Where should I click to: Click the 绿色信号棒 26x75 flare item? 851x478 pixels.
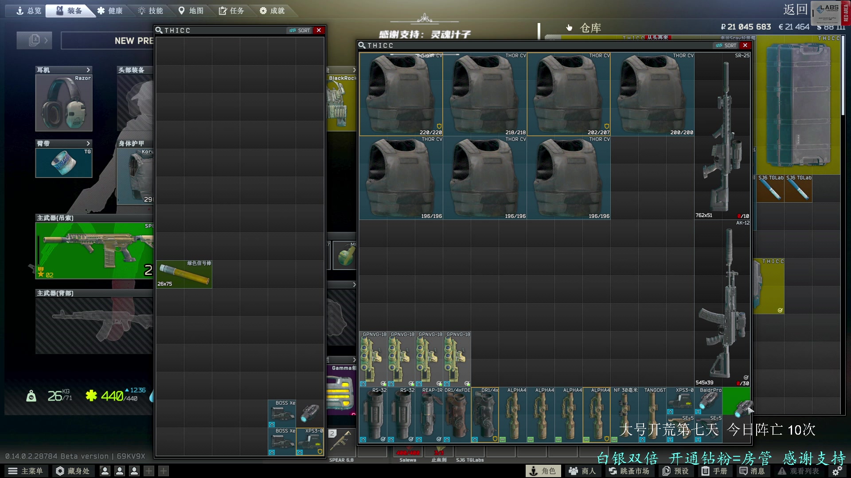click(x=184, y=274)
